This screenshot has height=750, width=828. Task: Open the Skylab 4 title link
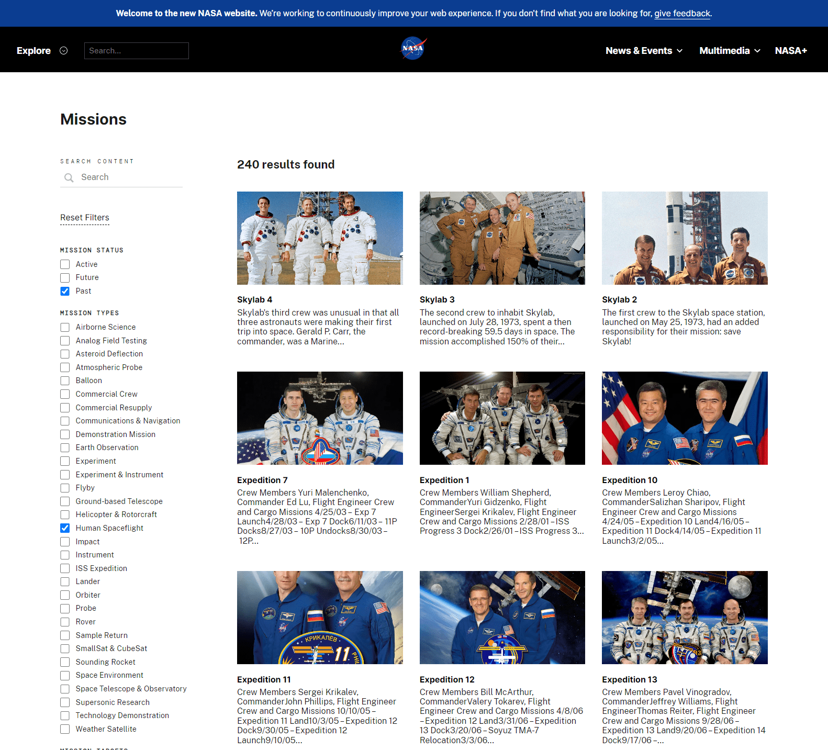click(x=255, y=300)
